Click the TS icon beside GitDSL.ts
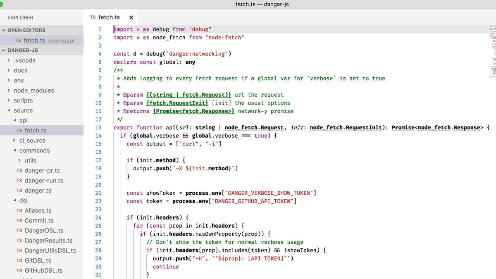 (19, 260)
